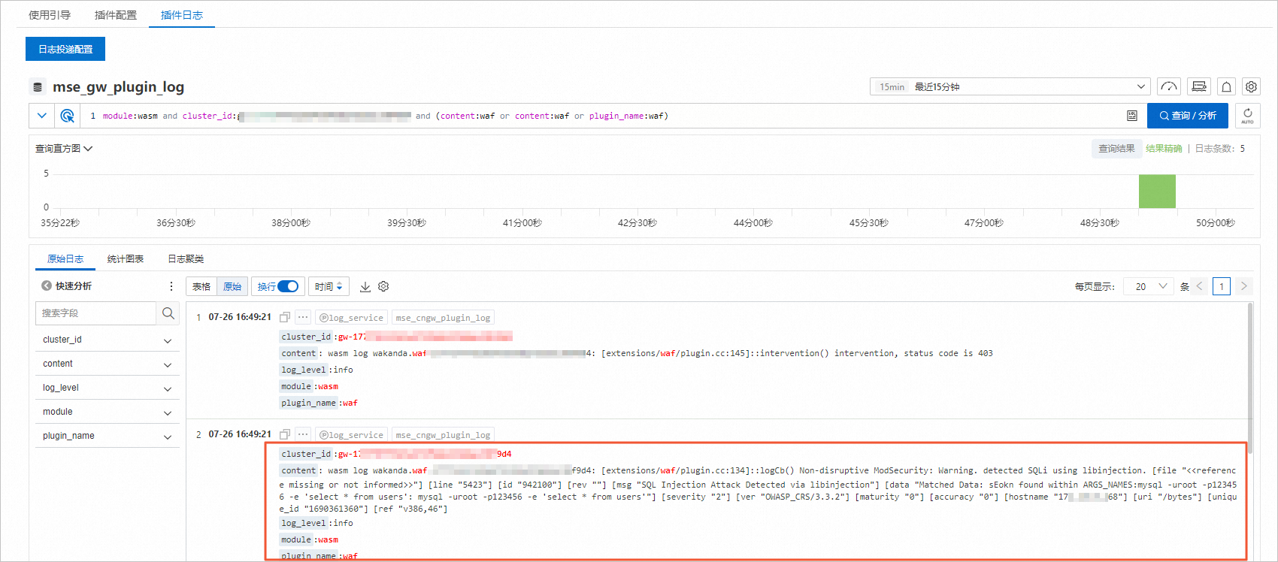
Task: Copy log entry 2 using copy icon
Action: 285,434
